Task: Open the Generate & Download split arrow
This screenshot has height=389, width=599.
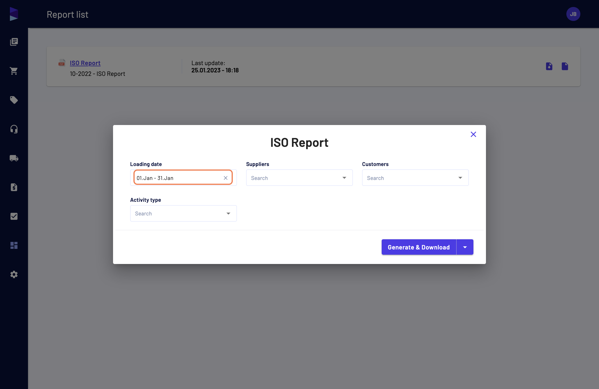Action: coord(465,247)
